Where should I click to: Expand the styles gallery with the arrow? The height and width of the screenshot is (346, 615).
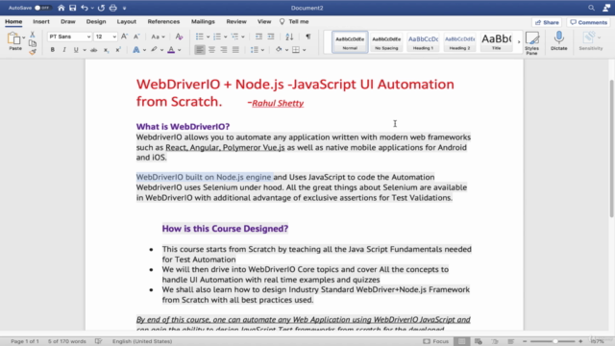coord(519,41)
